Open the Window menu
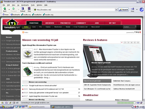 pyautogui.click(x=39, y=5)
